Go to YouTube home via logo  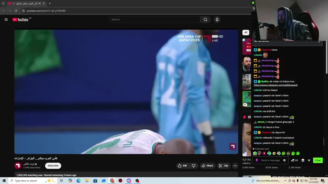(x=20, y=20)
